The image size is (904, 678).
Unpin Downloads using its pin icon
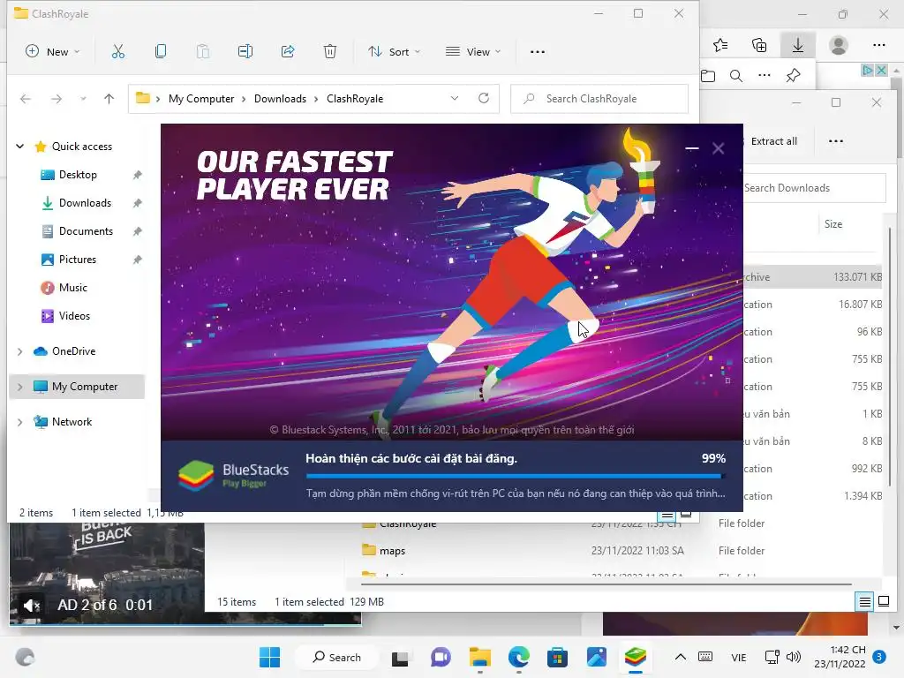pyautogui.click(x=137, y=203)
